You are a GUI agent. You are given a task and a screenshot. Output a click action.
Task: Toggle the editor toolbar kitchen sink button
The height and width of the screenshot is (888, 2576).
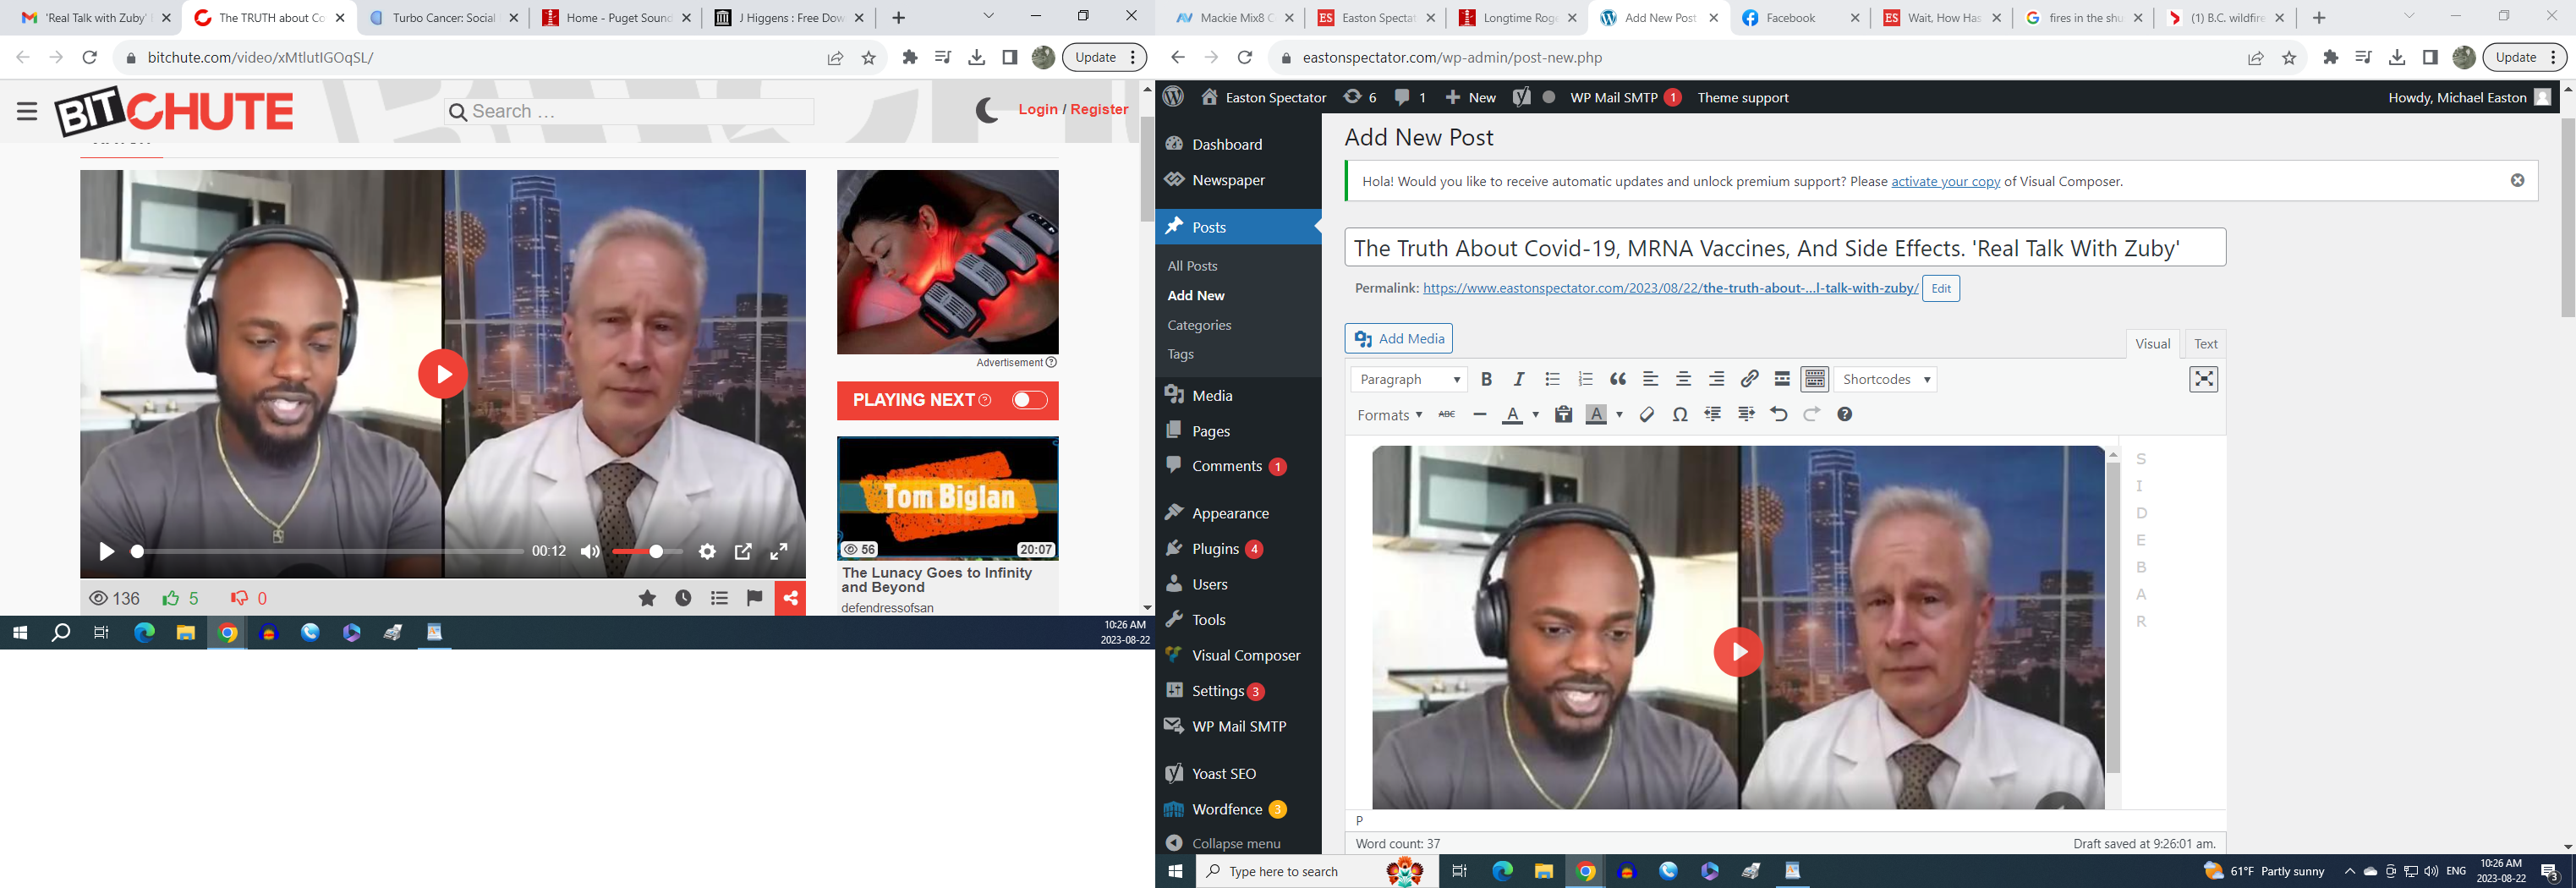click(1814, 379)
